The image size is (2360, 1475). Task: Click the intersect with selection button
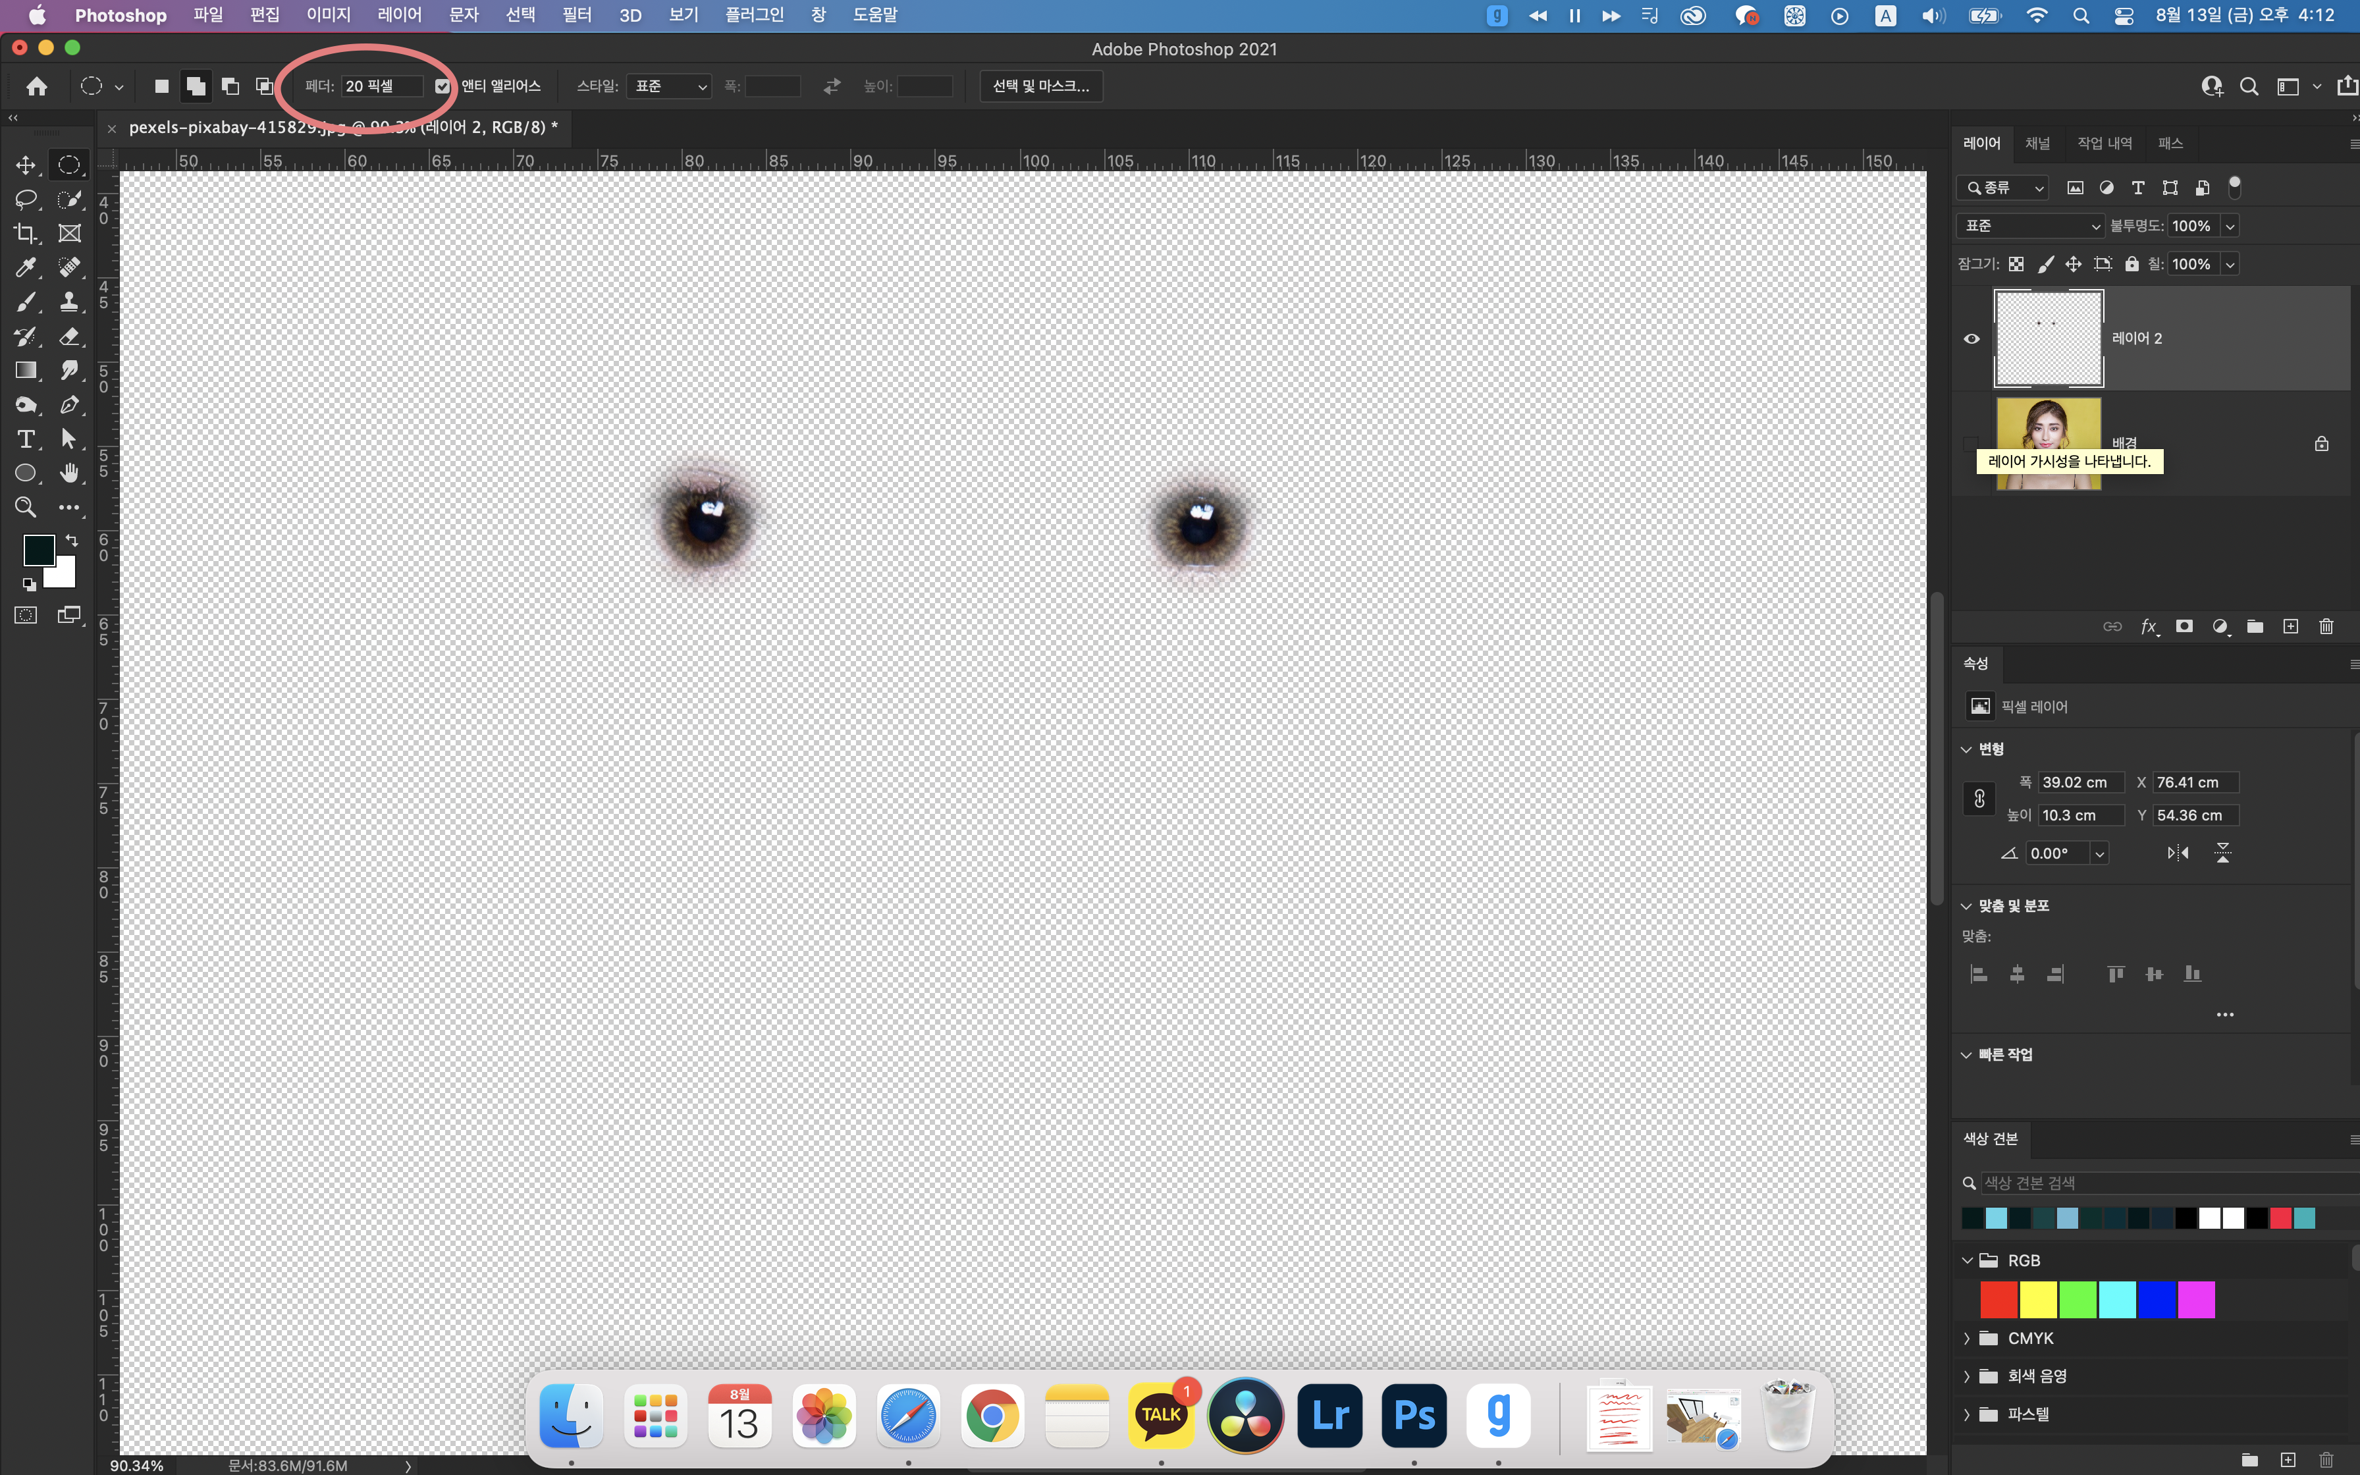pos(264,86)
